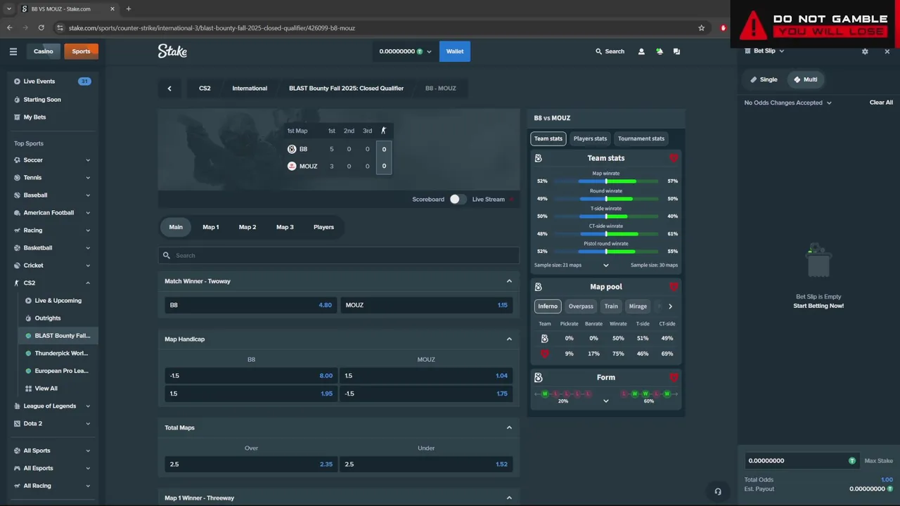Toggle Scoreboard / Live Stream switch
The height and width of the screenshot is (506, 900).
click(458, 200)
